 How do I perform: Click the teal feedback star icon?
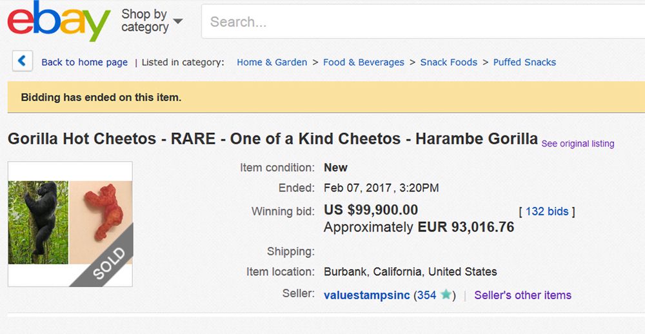tap(445, 295)
